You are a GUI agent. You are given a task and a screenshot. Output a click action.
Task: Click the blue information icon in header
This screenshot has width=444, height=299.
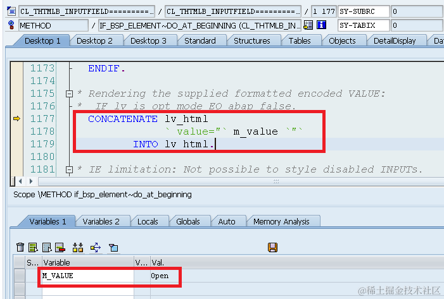pos(321,25)
